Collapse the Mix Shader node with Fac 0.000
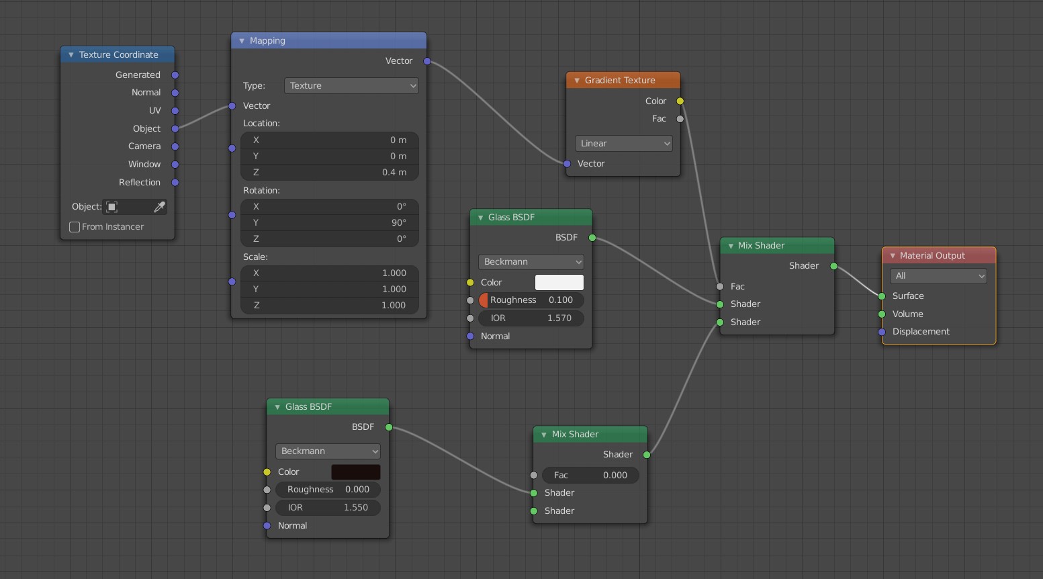Screen dimensions: 1043x579 click(543, 435)
